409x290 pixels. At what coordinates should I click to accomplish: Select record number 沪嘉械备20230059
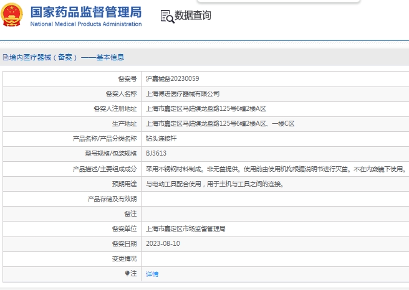tap(173, 78)
